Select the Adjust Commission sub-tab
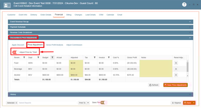The image size is (201, 108). click(x=74, y=45)
